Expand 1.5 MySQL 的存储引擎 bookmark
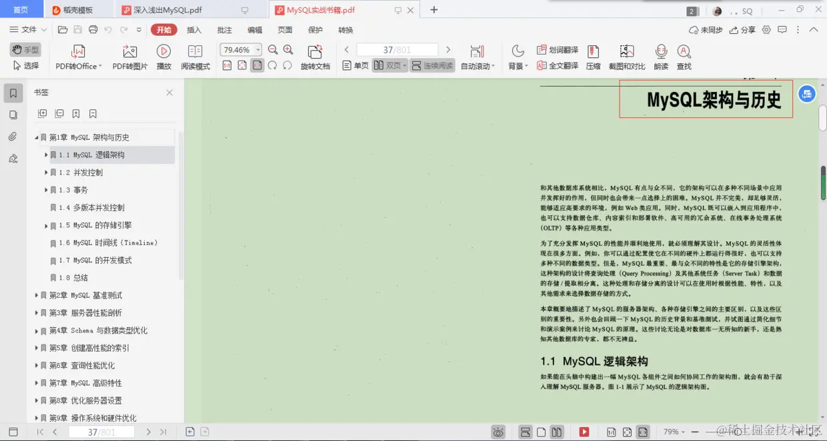 pyautogui.click(x=46, y=225)
